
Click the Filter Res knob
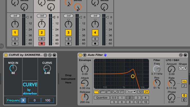click(x=157, y=83)
